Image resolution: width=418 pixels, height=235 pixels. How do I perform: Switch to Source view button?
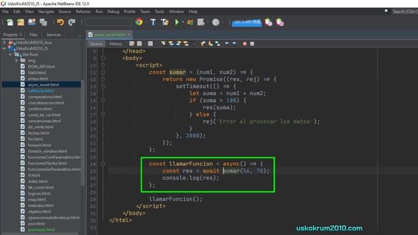tap(96, 44)
